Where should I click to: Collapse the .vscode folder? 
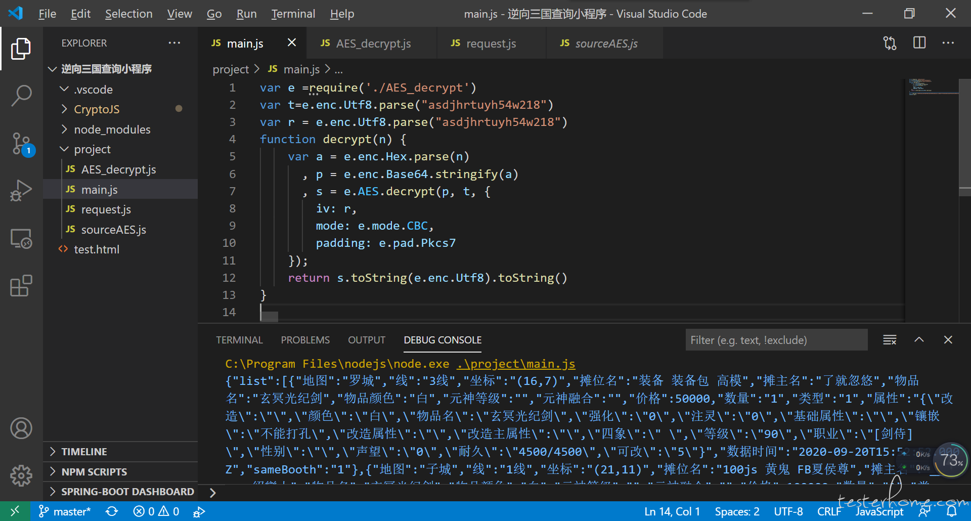64,89
